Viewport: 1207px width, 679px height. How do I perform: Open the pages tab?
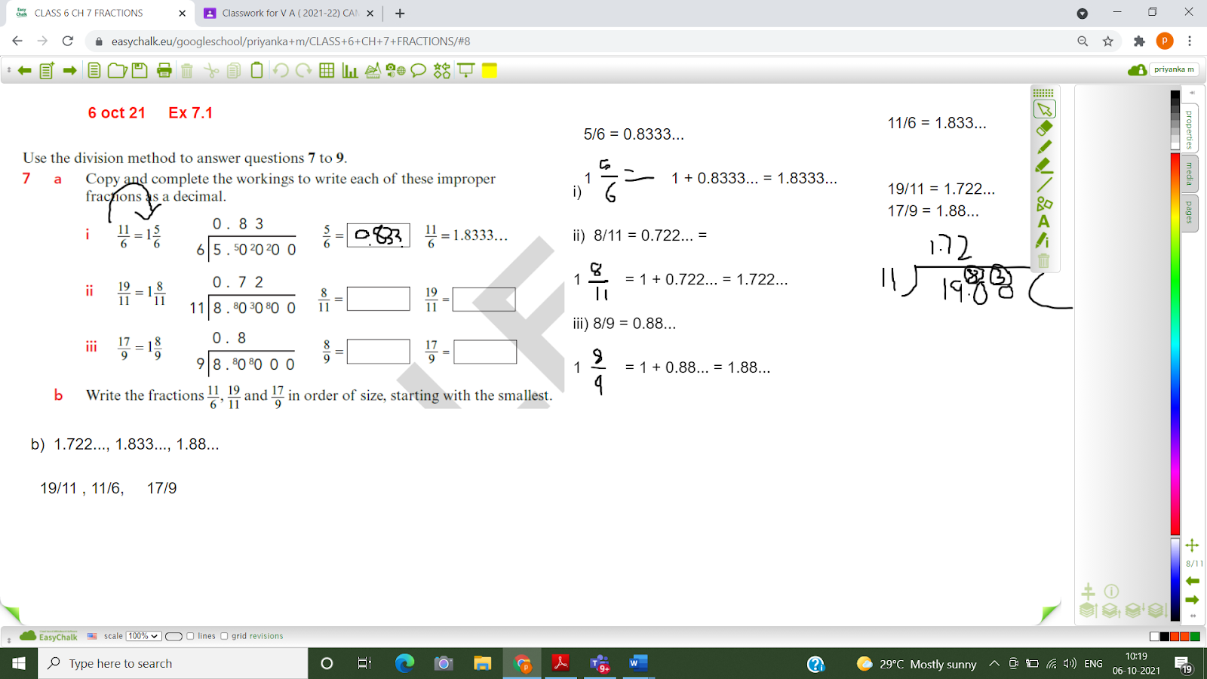pos(1190,213)
